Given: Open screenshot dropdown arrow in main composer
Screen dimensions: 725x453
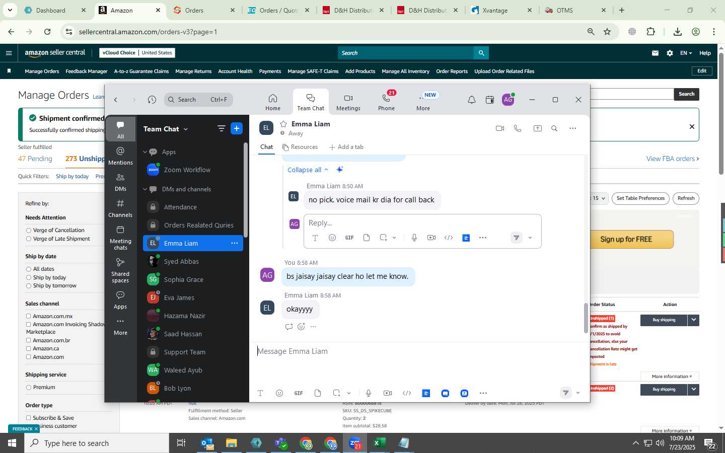Looking at the screenshot, I should [349, 393].
